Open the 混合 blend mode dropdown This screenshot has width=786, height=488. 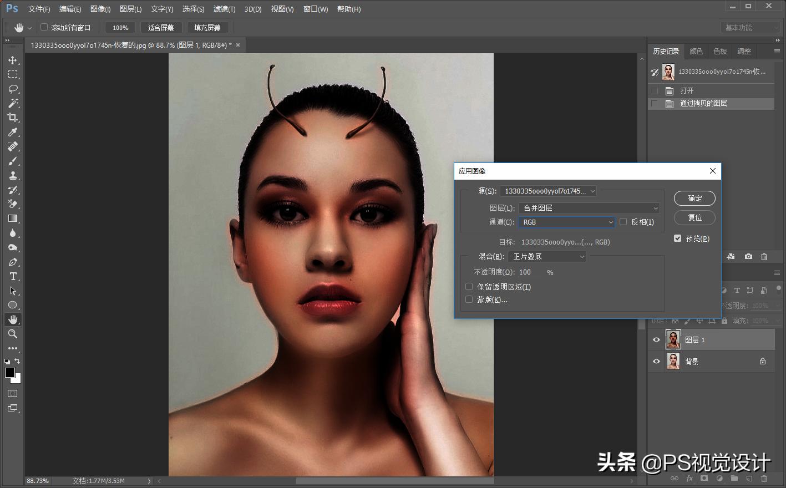pos(547,256)
